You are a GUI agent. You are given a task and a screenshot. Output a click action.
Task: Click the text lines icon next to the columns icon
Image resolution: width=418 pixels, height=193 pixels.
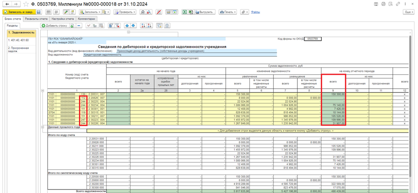(56, 12)
